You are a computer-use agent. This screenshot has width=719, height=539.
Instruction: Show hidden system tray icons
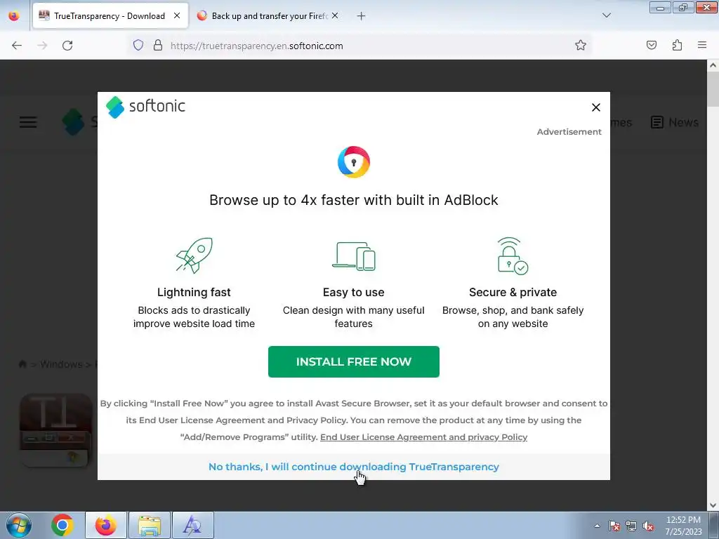click(597, 526)
